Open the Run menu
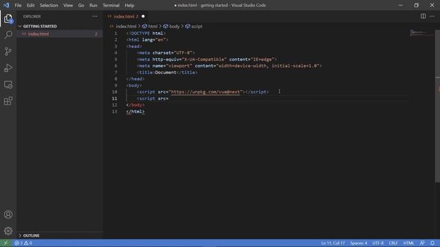The height and width of the screenshot is (247, 440). pyautogui.click(x=93, y=5)
